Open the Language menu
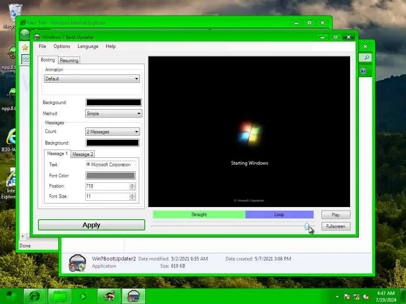This screenshot has width=406, height=304. tap(88, 46)
